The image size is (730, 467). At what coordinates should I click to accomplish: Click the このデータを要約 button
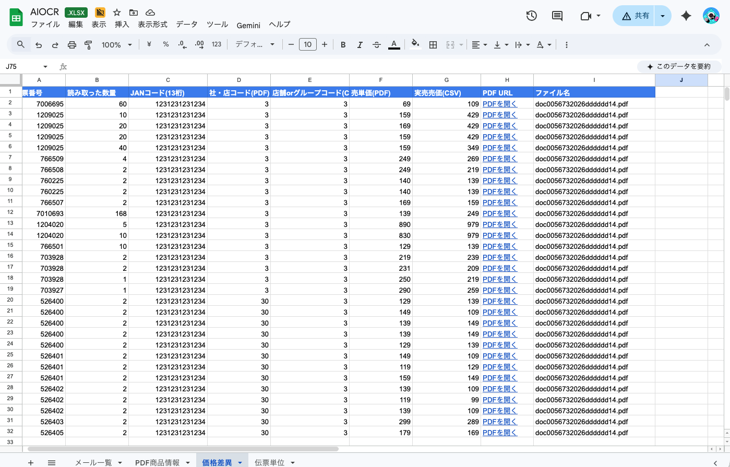point(679,67)
